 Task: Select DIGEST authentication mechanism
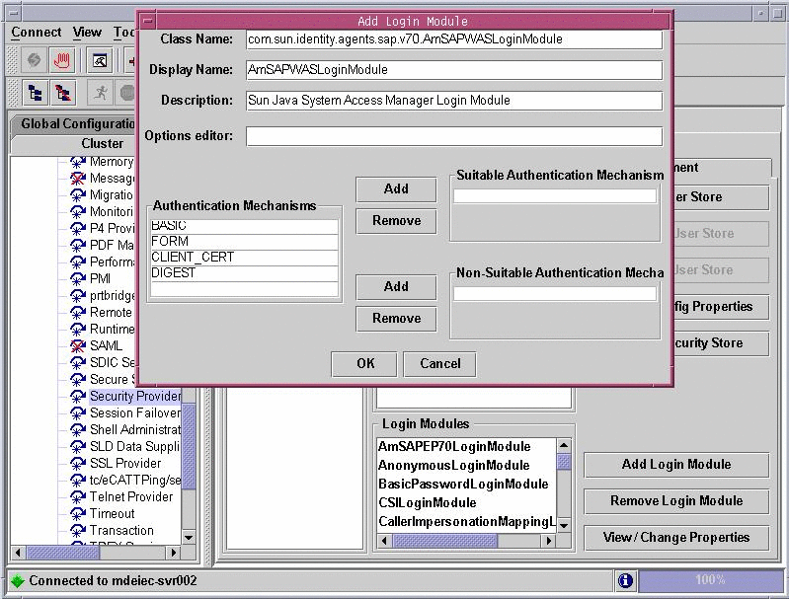coord(244,273)
